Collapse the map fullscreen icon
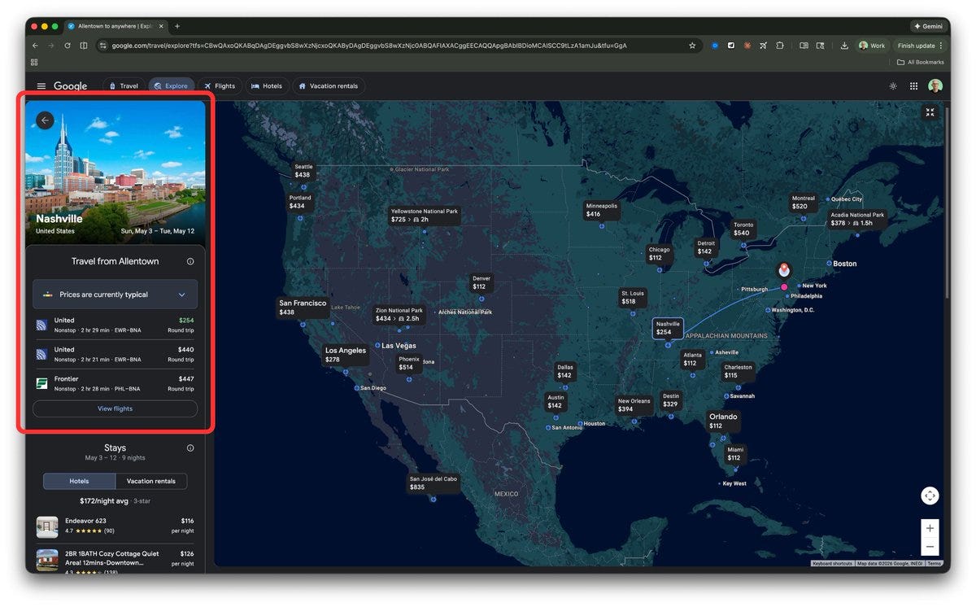976x607 pixels. (x=930, y=113)
